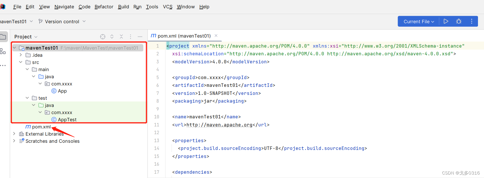Collapse the mavenTest01 root node
484x178 pixels.
point(14,48)
